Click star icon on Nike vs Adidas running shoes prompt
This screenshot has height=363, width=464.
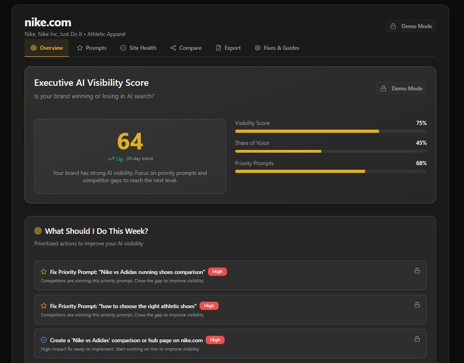pyautogui.click(x=44, y=271)
